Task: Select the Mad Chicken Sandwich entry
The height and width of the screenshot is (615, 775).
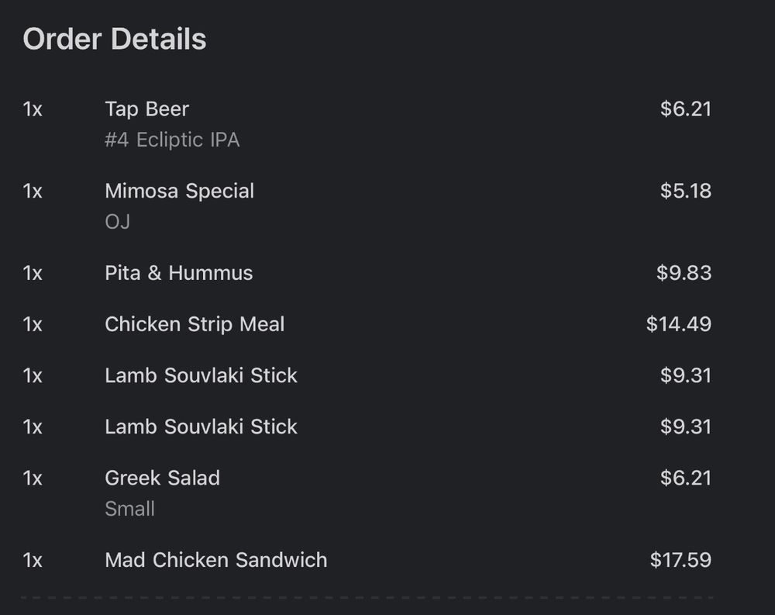Action: pyautogui.click(x=215, y=560)
